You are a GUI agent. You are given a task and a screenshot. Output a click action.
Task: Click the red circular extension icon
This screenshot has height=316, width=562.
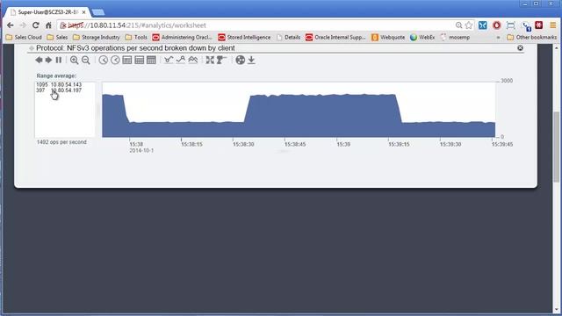pyautogui.click(x=496, y=25)
